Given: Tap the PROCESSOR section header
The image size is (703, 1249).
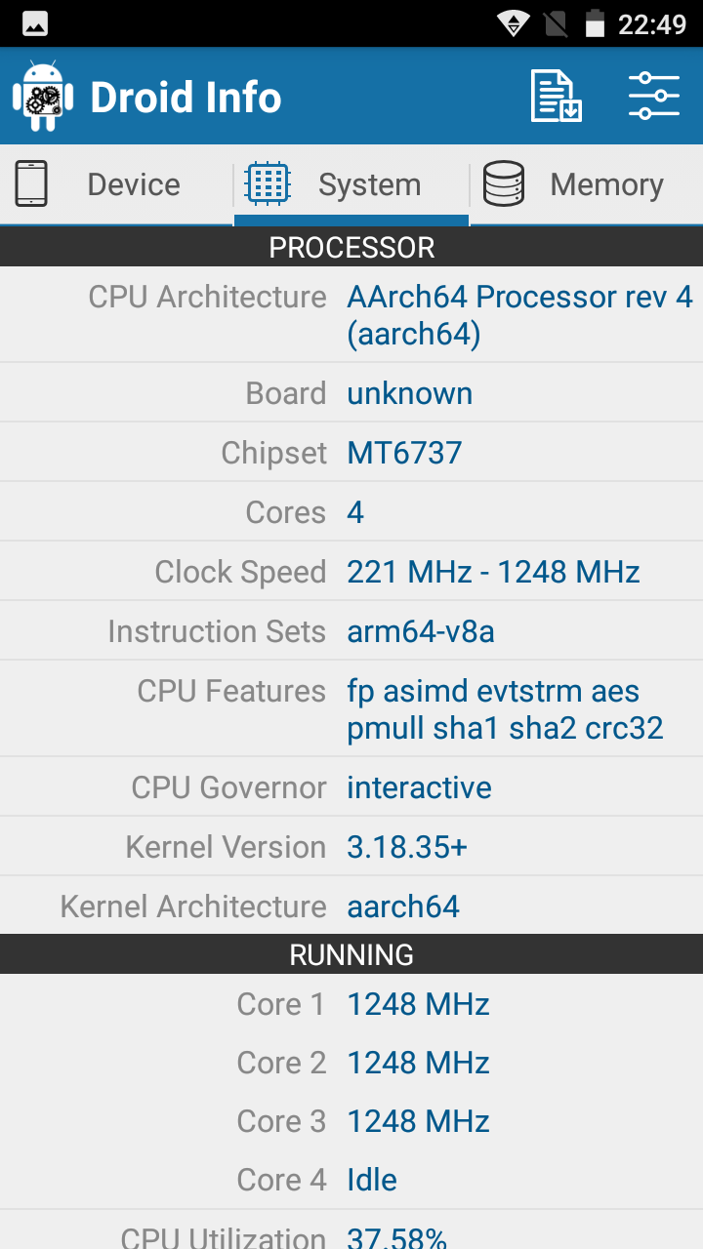Looking at the screenshot, I should [351, 247].
